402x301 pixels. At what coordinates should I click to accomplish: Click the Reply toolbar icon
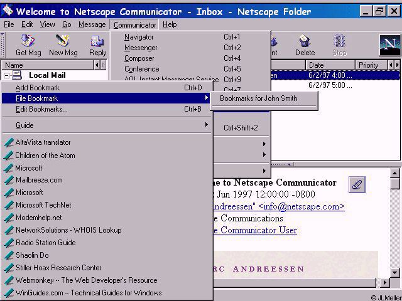[x=97, y=41]
